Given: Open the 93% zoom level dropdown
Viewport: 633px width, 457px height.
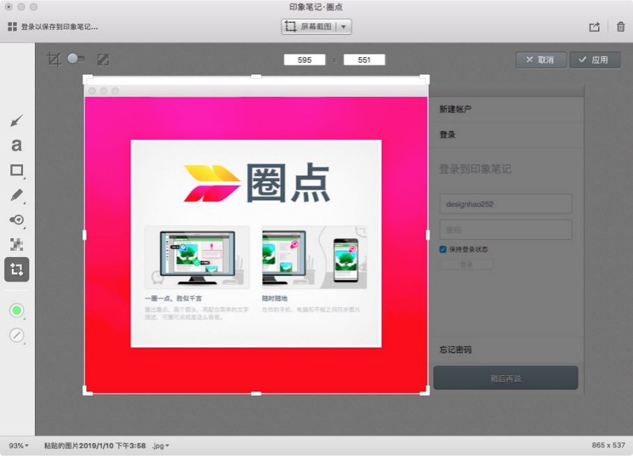Looking at the screenshot, I should point(19,446).
